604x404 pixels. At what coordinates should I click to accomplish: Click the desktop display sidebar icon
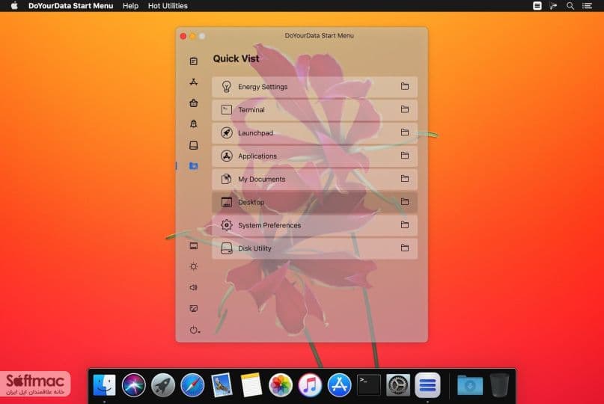[x=193, y=245]
